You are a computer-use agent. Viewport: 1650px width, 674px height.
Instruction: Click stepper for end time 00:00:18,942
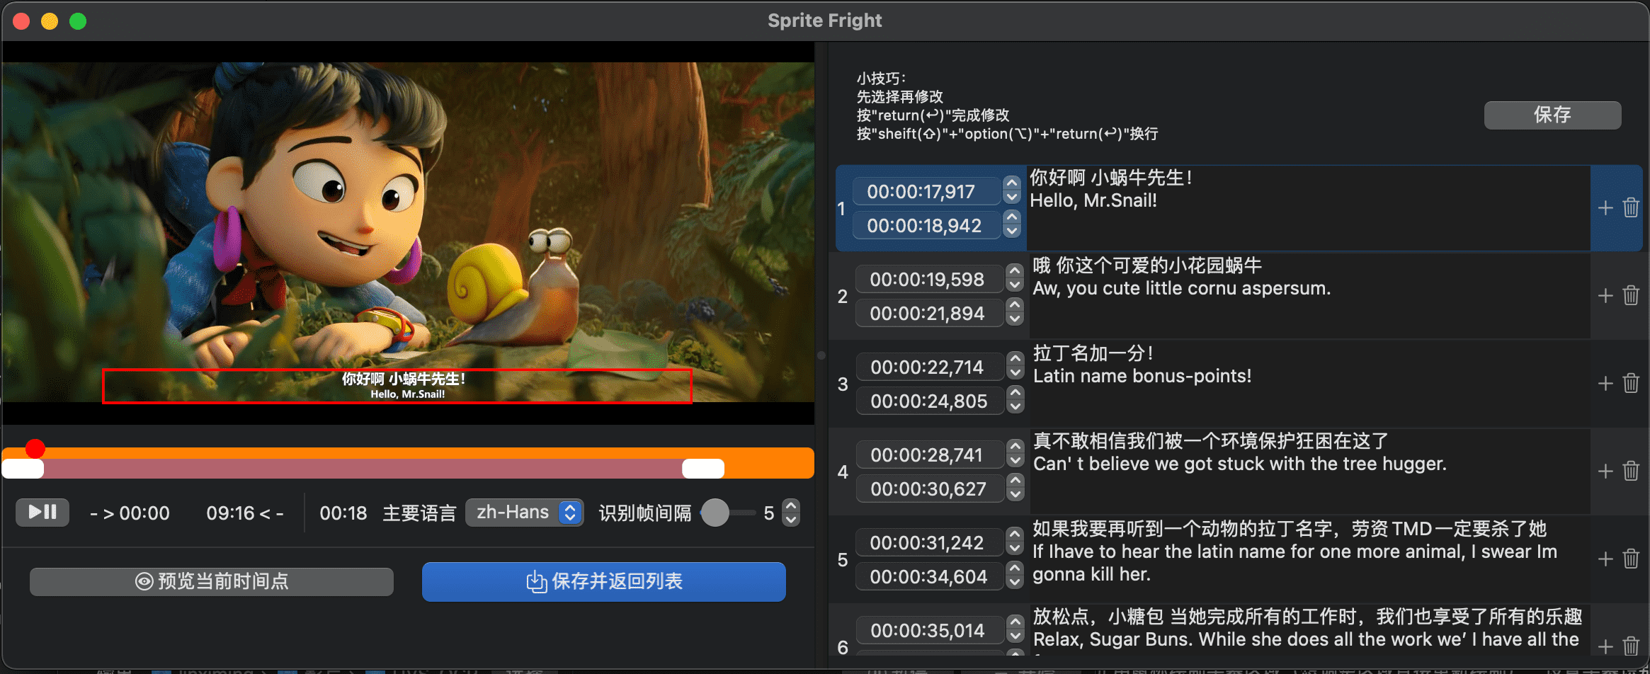1012,225
